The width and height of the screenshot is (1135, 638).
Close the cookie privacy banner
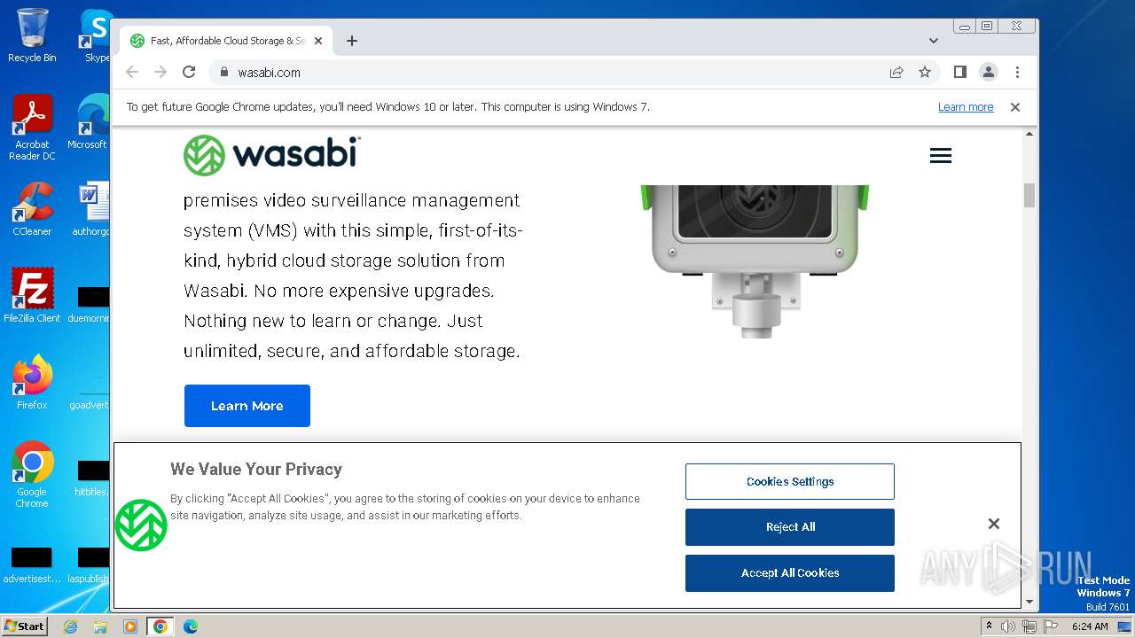pos(994,524)
